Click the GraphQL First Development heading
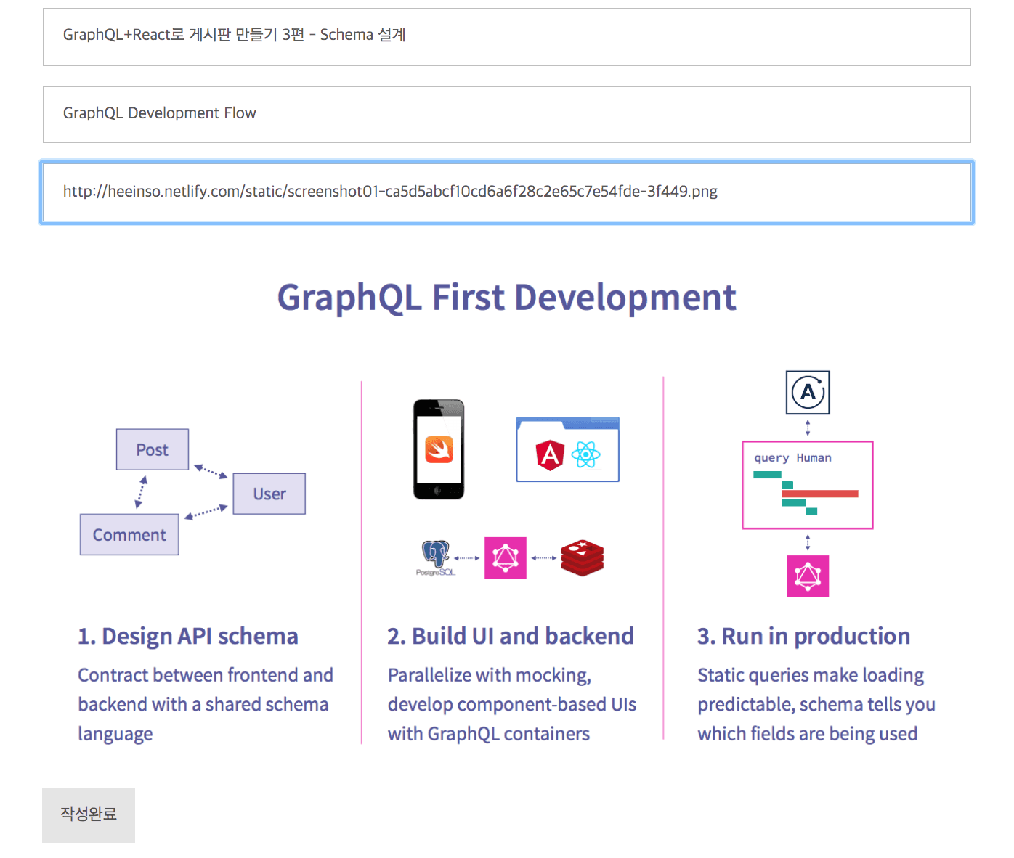Screen dimensions: 1014x858 [506, 298]
